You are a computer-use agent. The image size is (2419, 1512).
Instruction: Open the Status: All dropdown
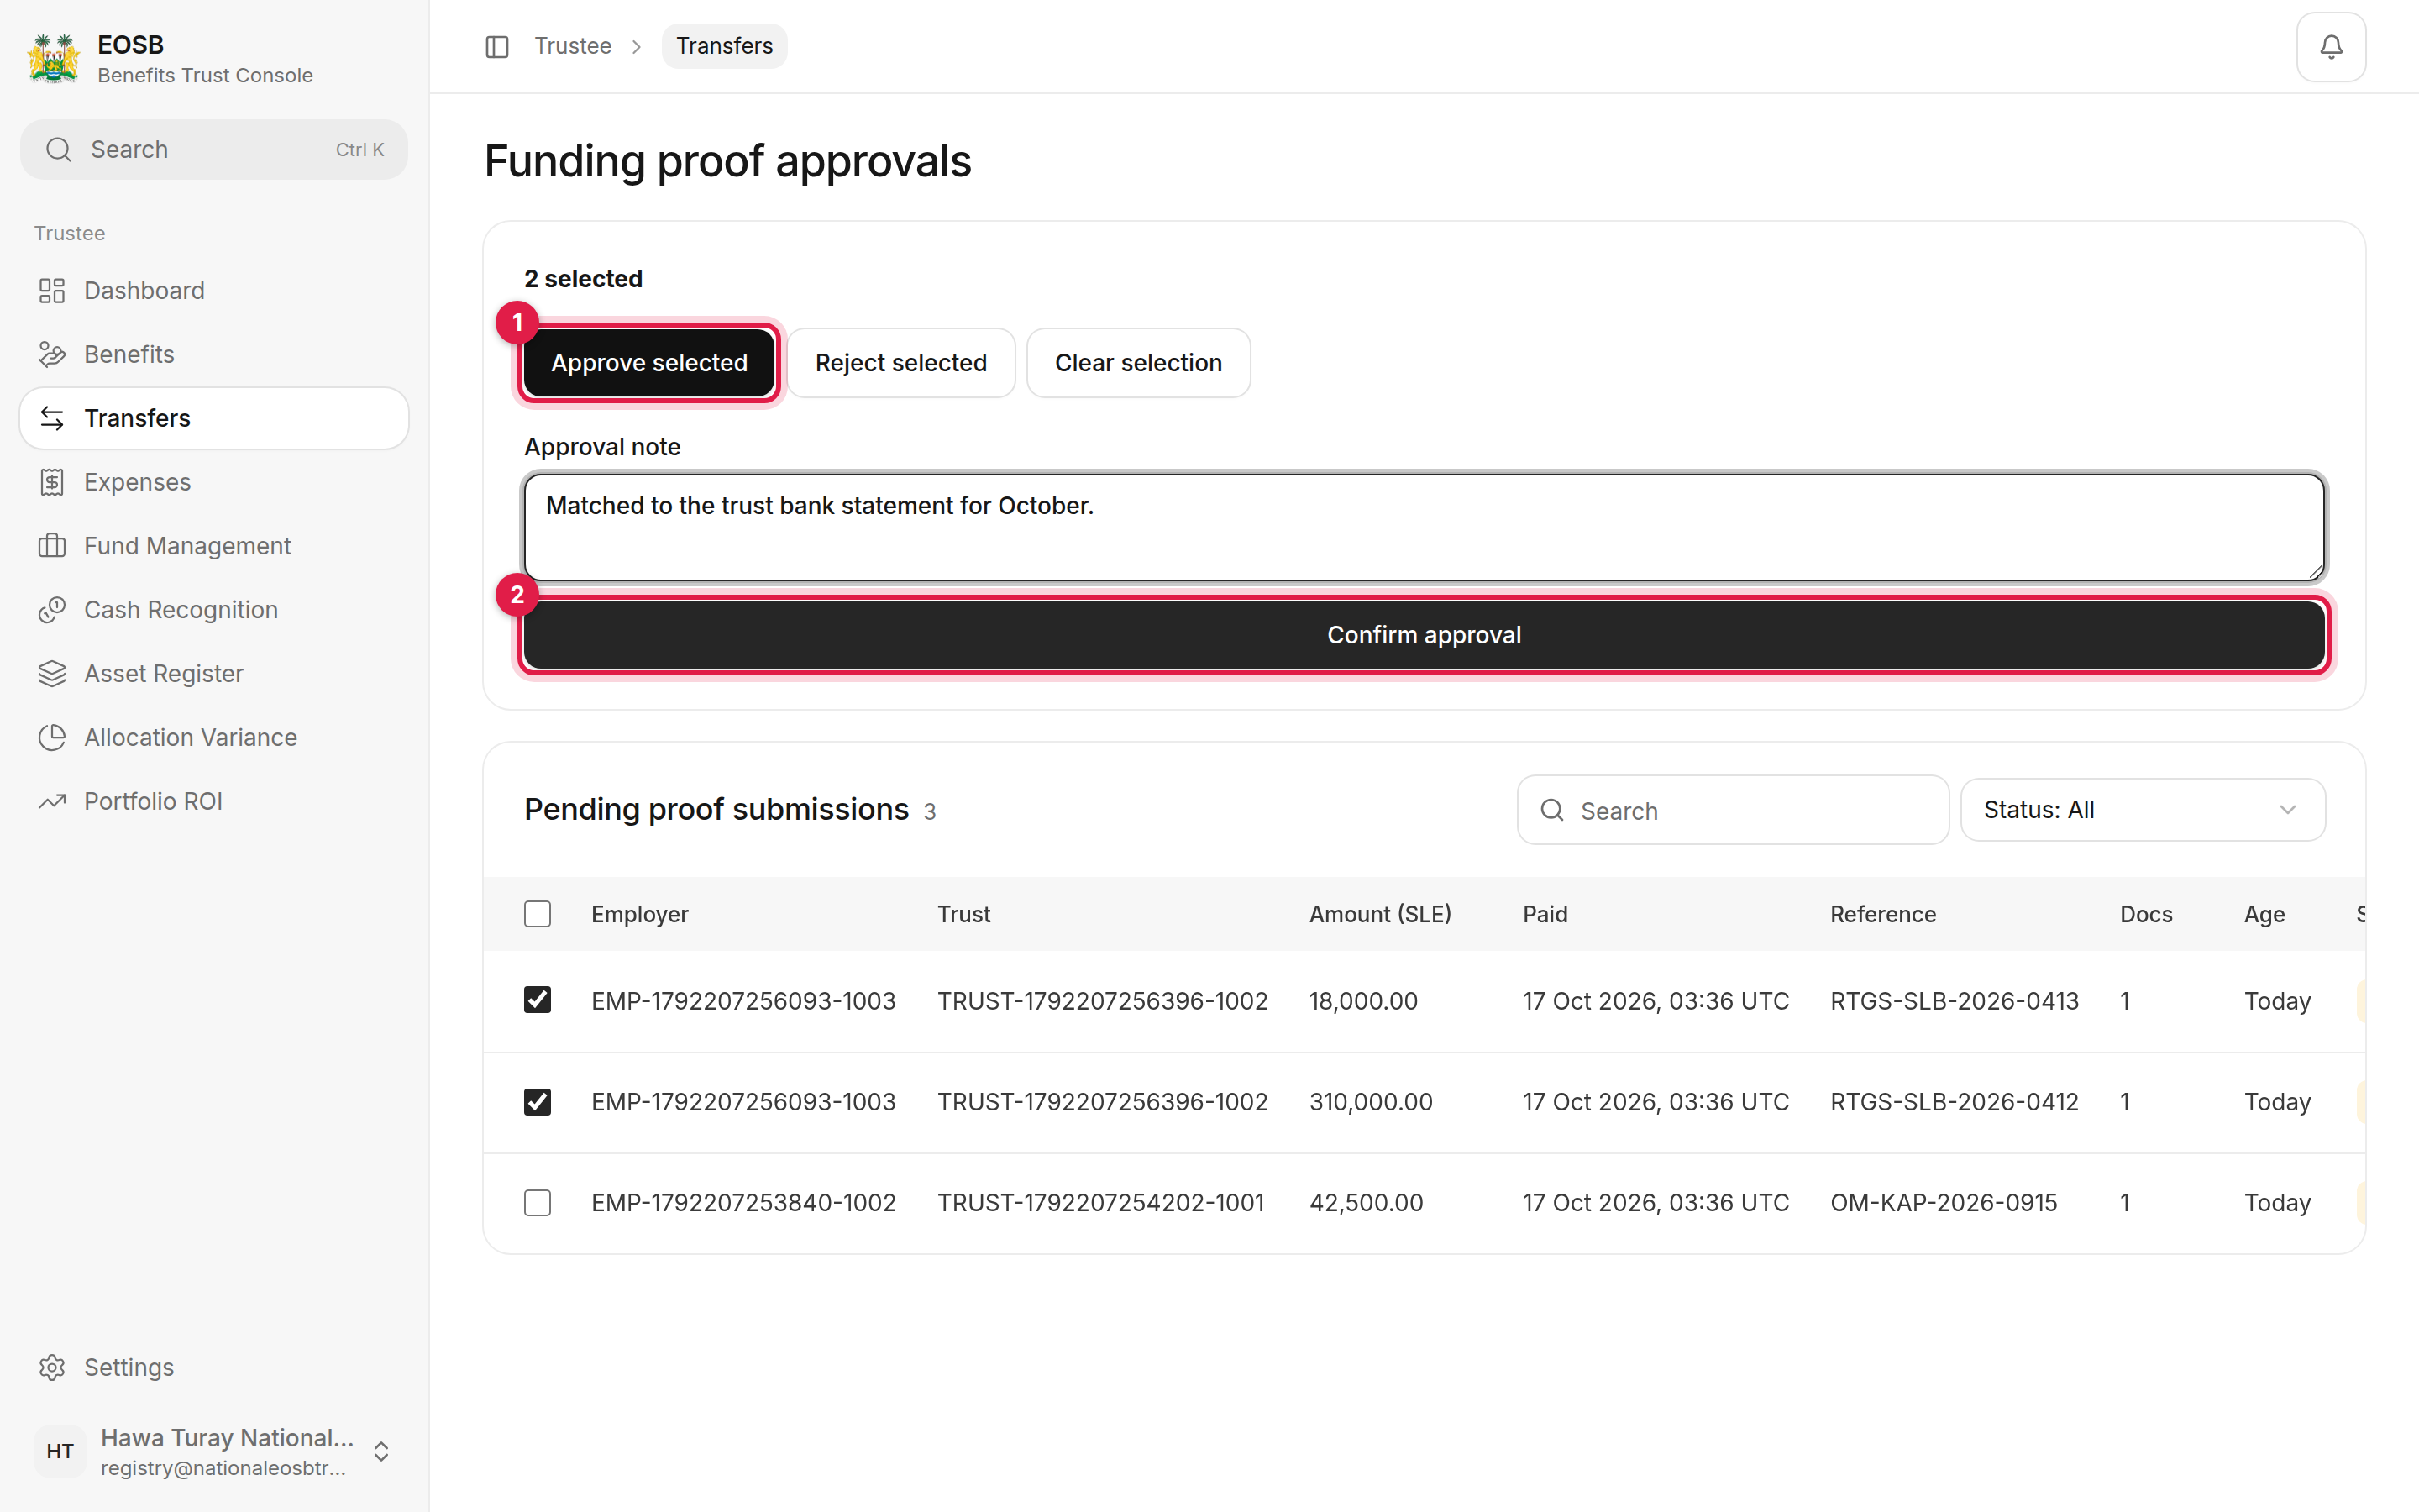(2142, 810)
